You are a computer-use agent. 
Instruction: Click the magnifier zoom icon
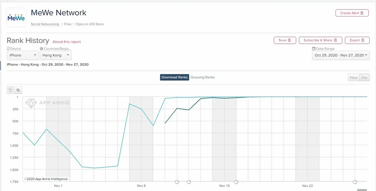click(x=18, y=90)
